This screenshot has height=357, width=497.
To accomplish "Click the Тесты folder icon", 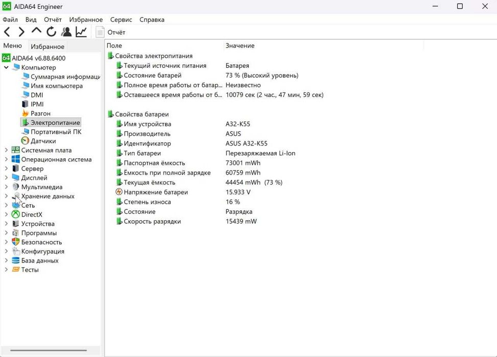I will click(15, 270).
